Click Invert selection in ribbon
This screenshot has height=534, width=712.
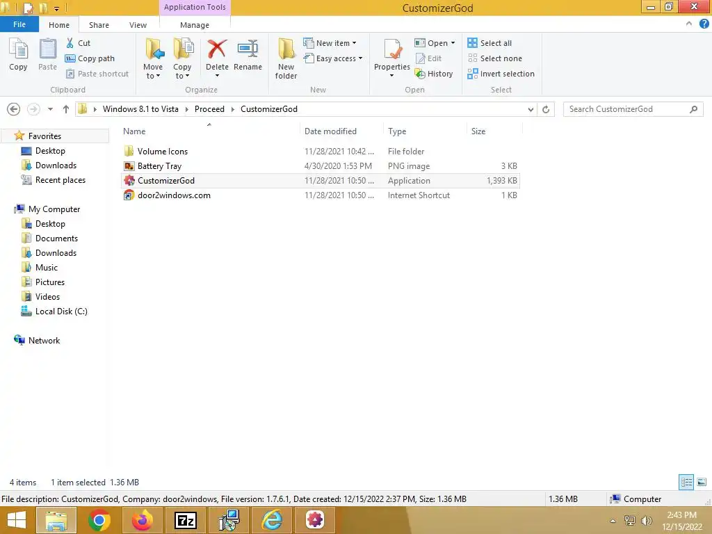[x=501, y=74]
